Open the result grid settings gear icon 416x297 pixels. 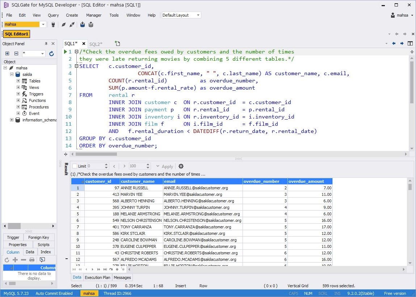click(181, 166)
